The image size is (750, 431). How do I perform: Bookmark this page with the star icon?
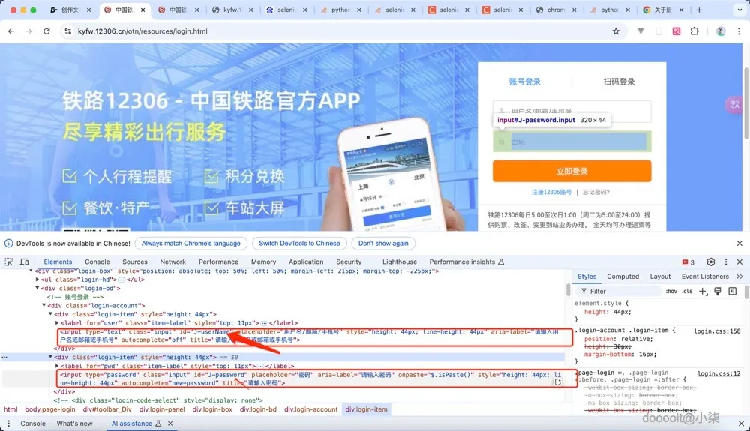pos(616,31)
